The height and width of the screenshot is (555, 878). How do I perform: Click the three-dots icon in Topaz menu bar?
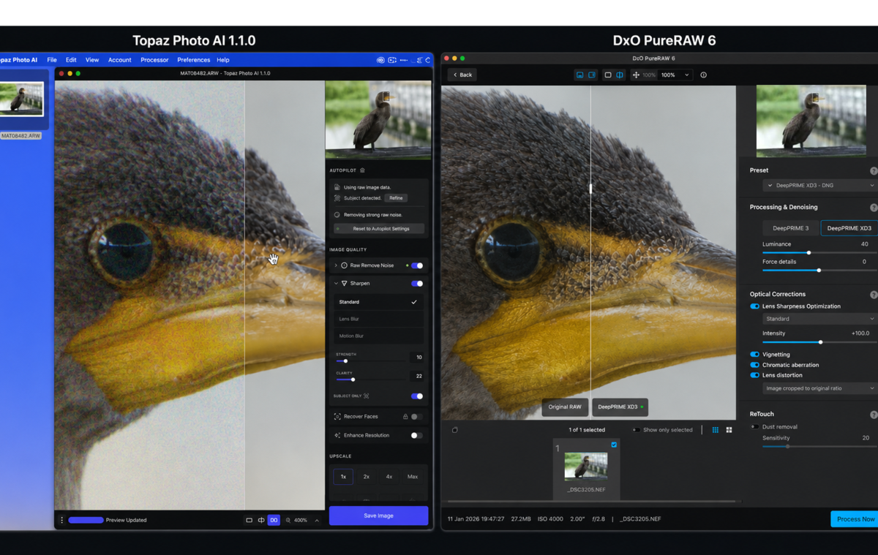tap(403, 60)
